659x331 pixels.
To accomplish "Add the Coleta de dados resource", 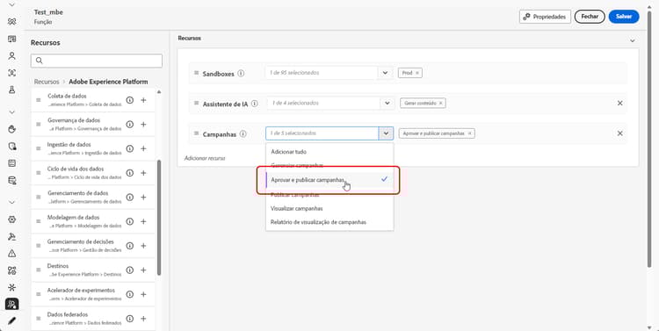I will (143, 100).
